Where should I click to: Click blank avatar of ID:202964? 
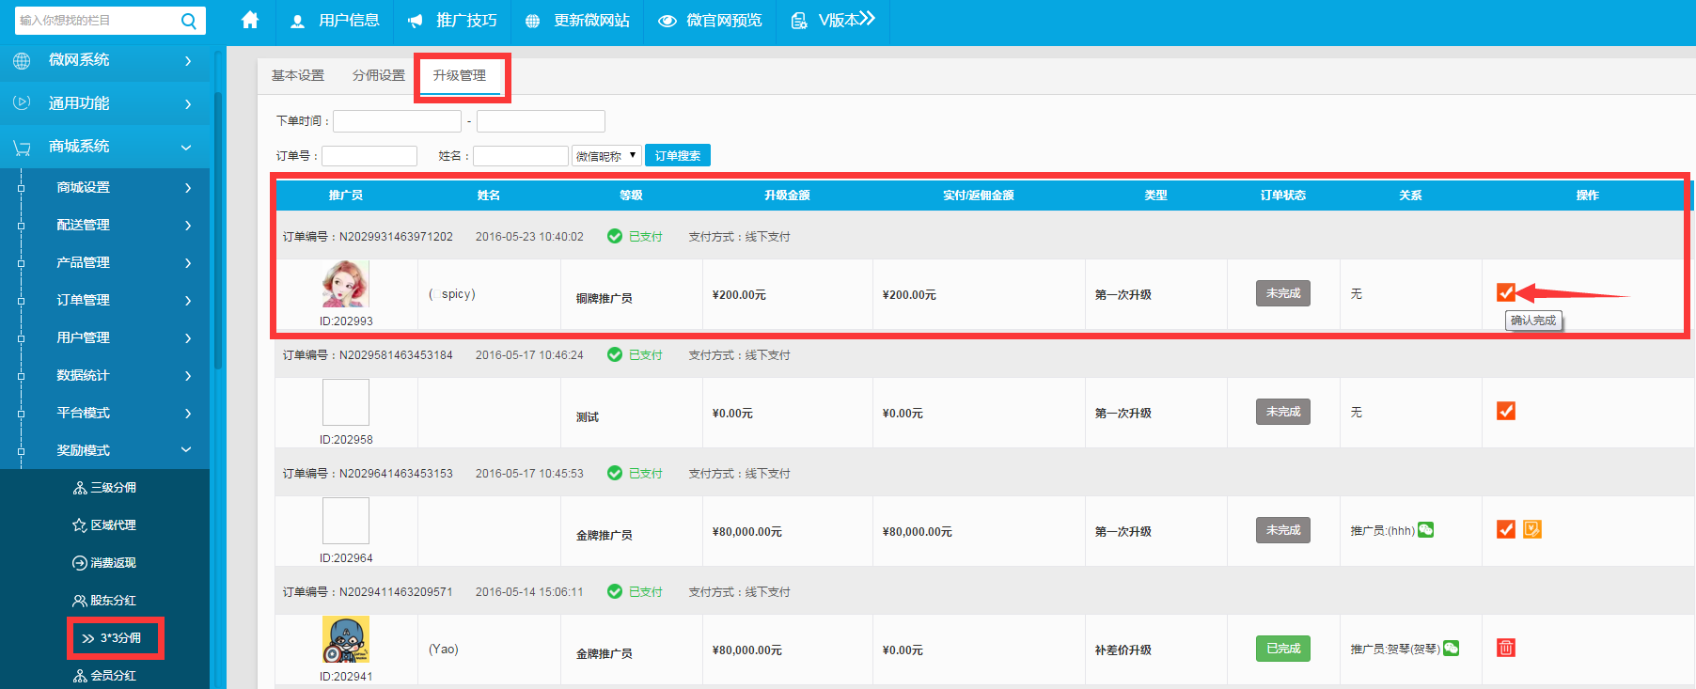pyautogui.click(x=346, y=521)
